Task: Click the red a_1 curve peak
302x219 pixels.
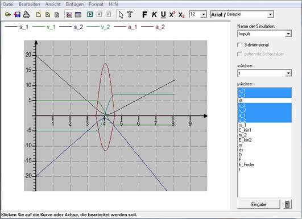Action: pos(105,64)
